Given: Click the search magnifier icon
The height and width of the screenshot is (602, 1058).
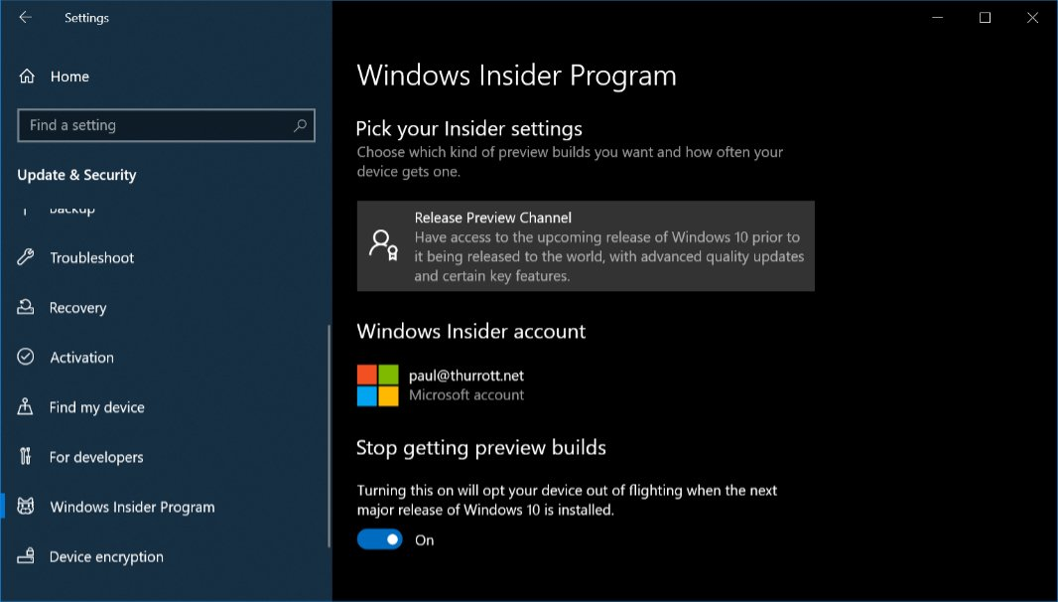Looking at the screenshot, I should tap(301, 125).
